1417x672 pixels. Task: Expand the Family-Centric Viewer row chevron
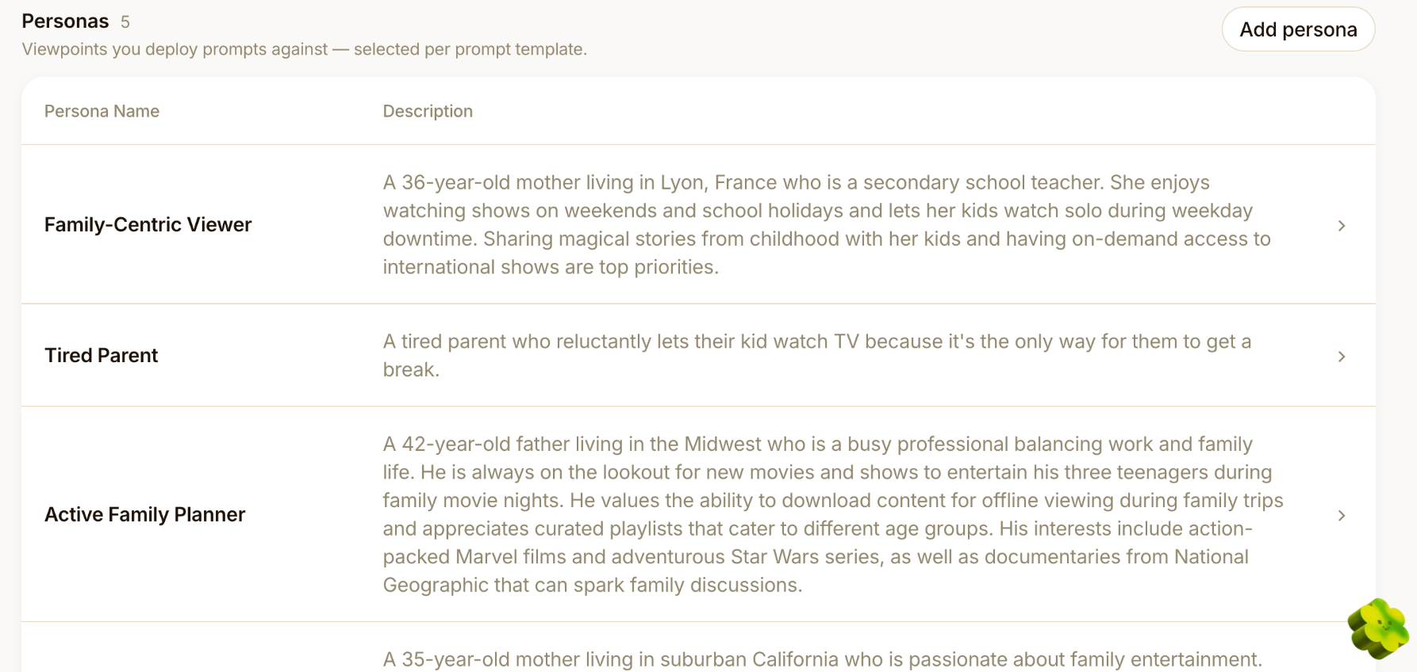(x=1341, y=226)
